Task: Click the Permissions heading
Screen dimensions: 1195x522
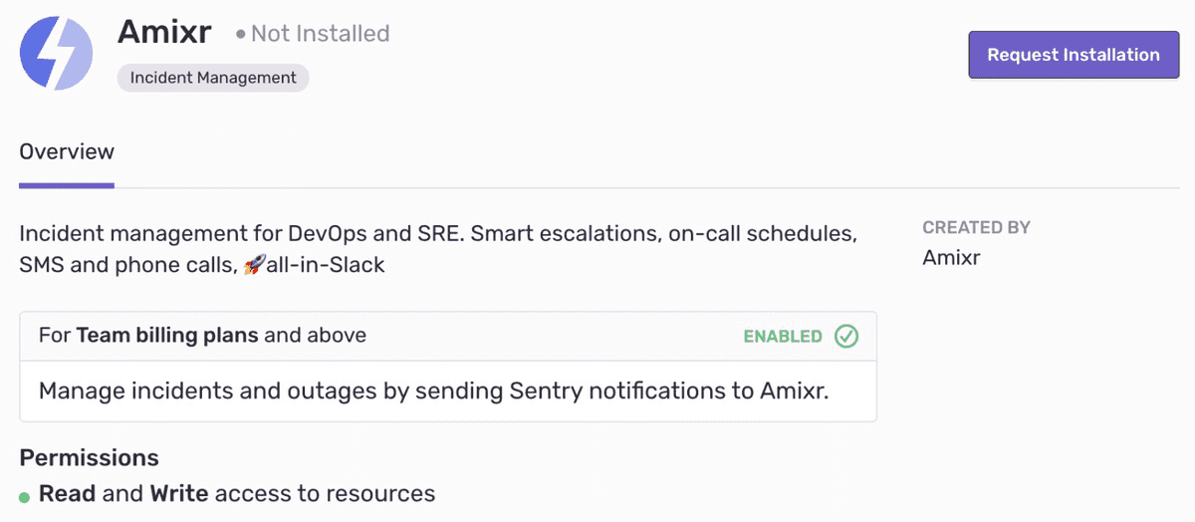Action: [x=90, y=458]
